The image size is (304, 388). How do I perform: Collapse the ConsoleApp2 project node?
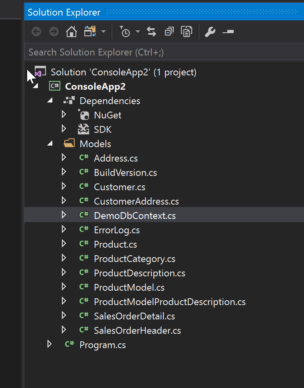36,87
